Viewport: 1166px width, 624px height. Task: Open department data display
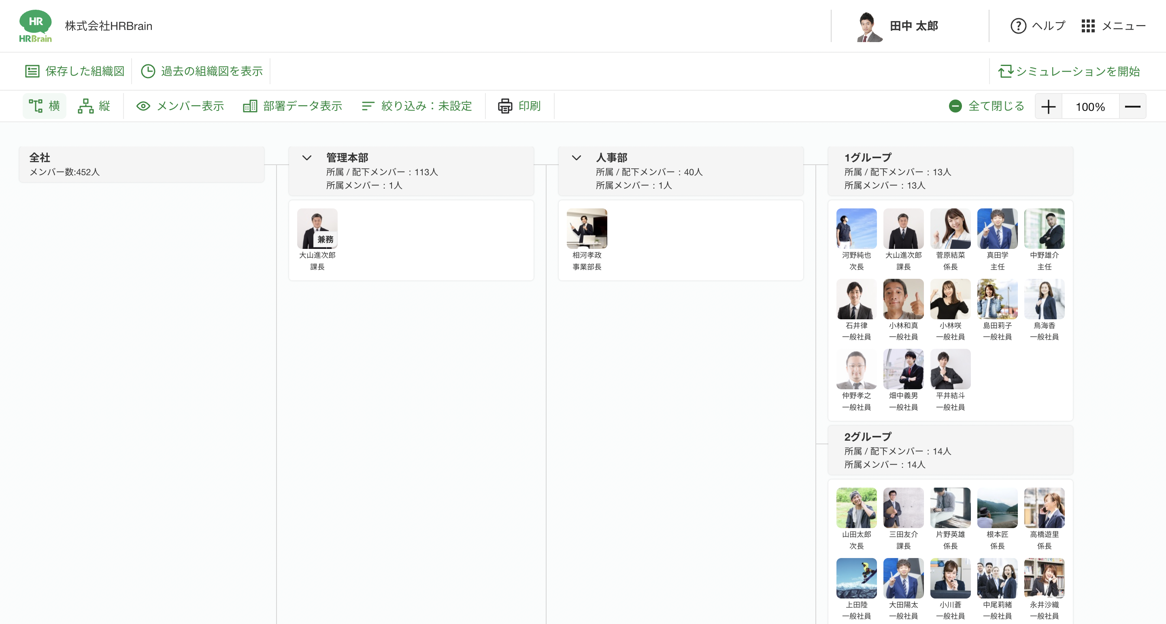(292, 106)
